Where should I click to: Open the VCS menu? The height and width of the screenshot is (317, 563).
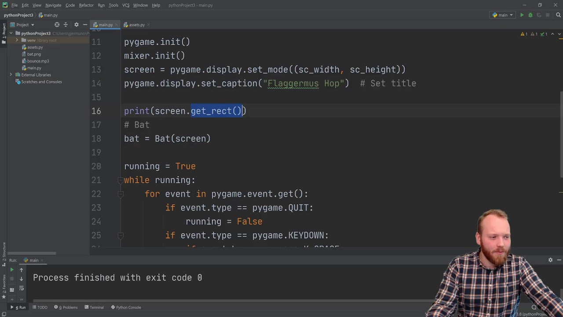point(126,5)
